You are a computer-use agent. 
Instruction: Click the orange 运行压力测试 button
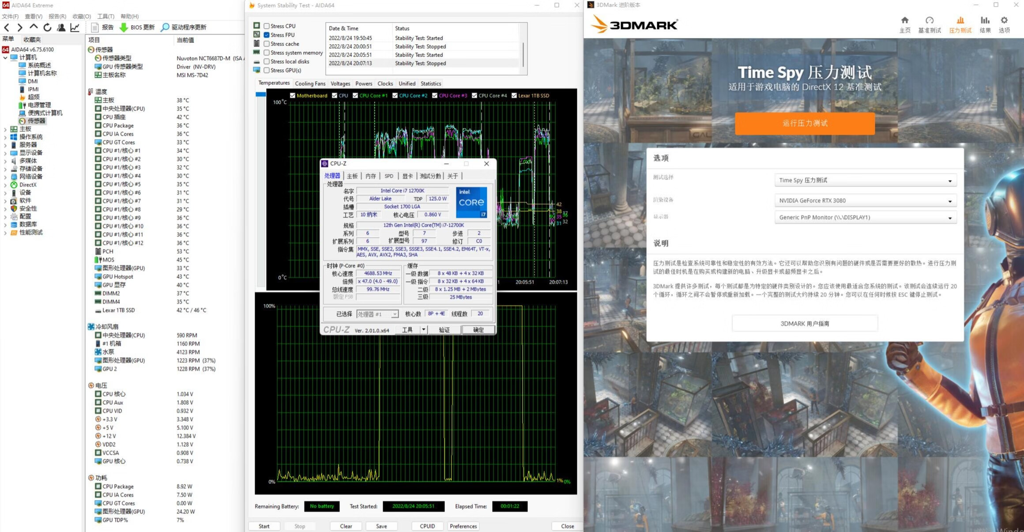click(804, 123)
